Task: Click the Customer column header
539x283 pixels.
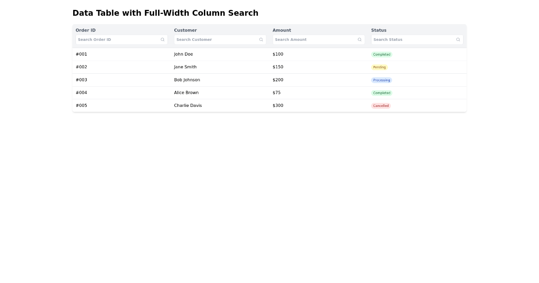Action: 186,30
